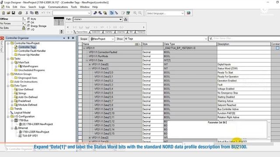
Task: Click the Find Next binoculars icon
Action: click(100, 13)
